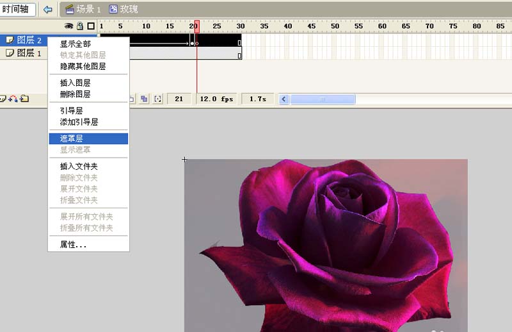Click frame number 40 on timeline ruler

pos(287,26)
